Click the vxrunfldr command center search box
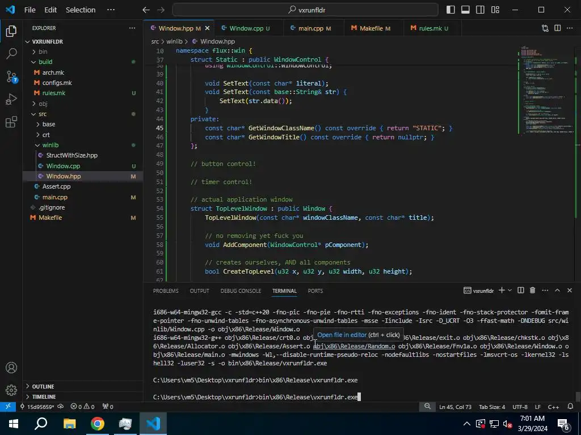This screenshot has width=581, height=435. click(x=305, y=10)
